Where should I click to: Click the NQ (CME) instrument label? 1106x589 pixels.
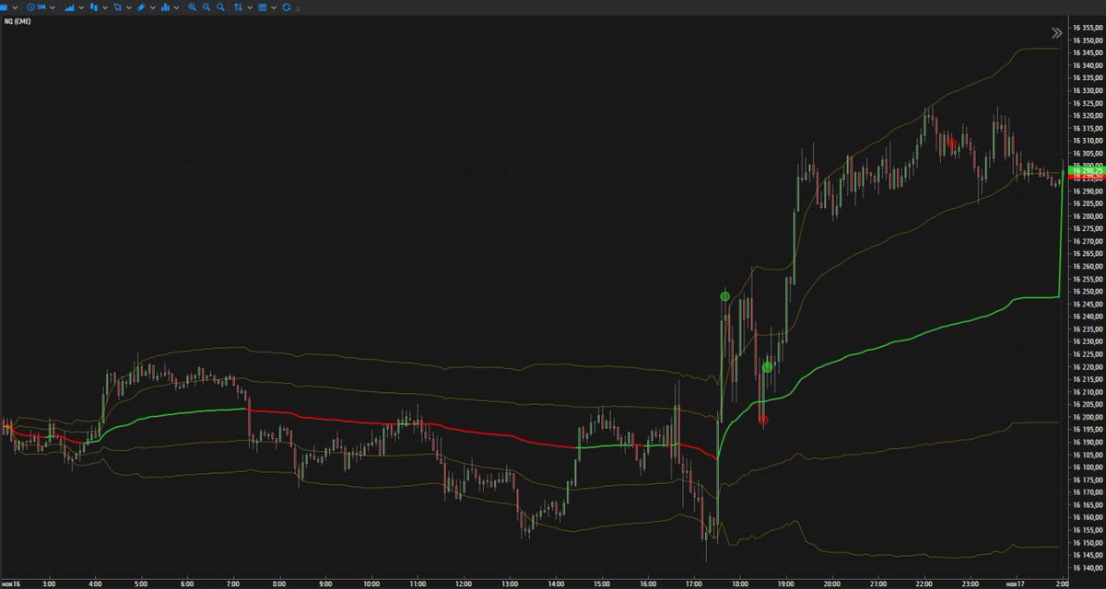[18, 21]
